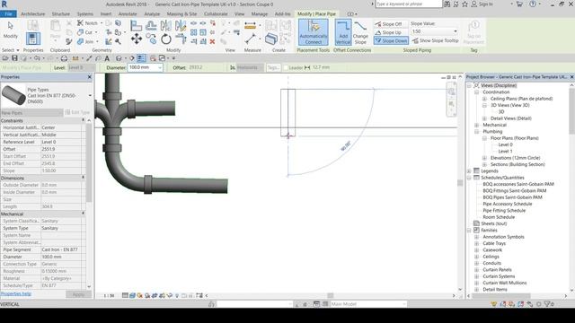Click the Undo icon in quick access toolbar

[x=37, y=58]
